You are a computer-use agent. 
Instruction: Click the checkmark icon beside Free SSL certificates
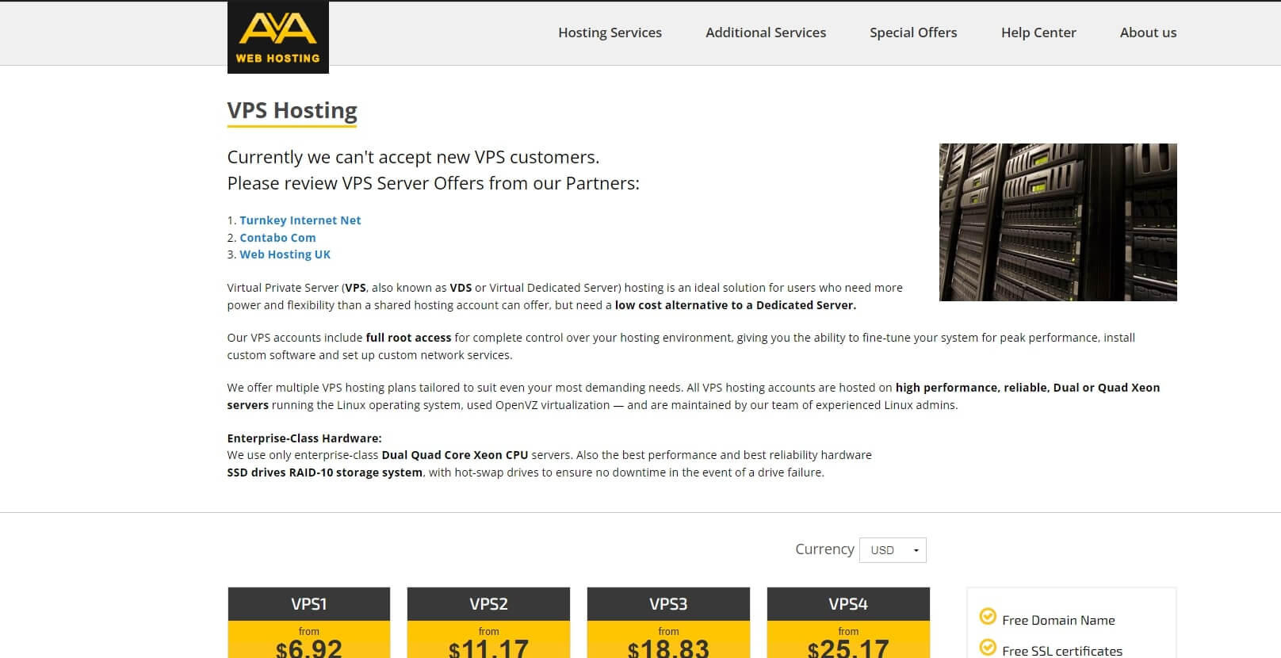click(988, 648)
